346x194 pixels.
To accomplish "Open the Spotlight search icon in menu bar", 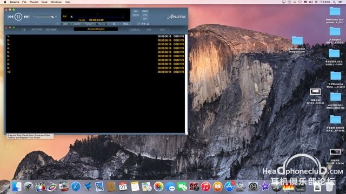I will (x=335, y=2).
